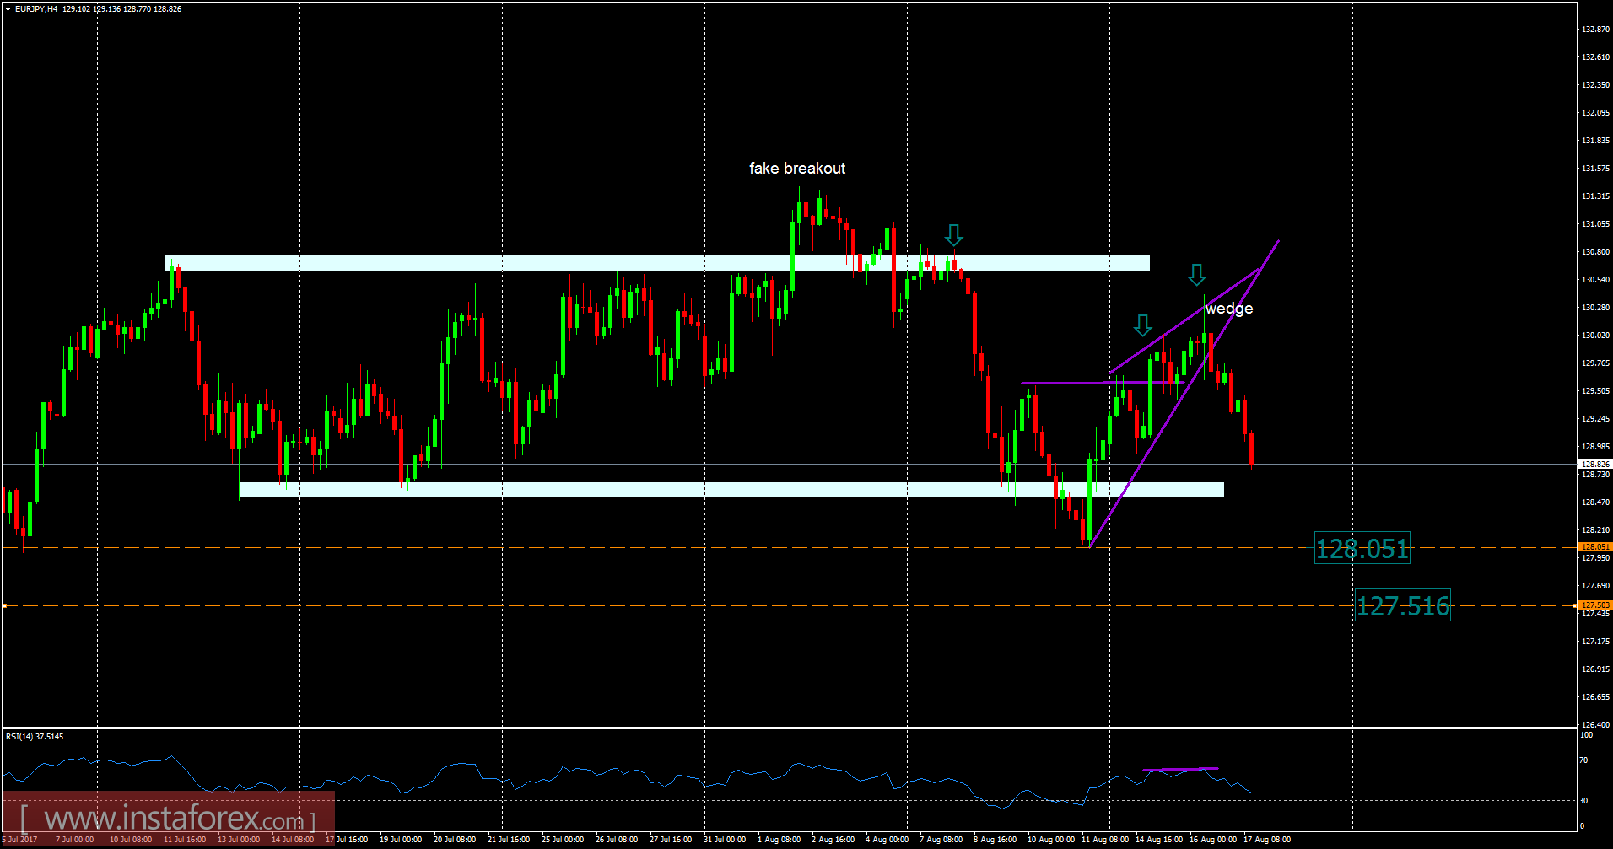Click the 128.051 teal price callout box
This screenshot has width=1613, height=849.
[x=1363, y=549]
